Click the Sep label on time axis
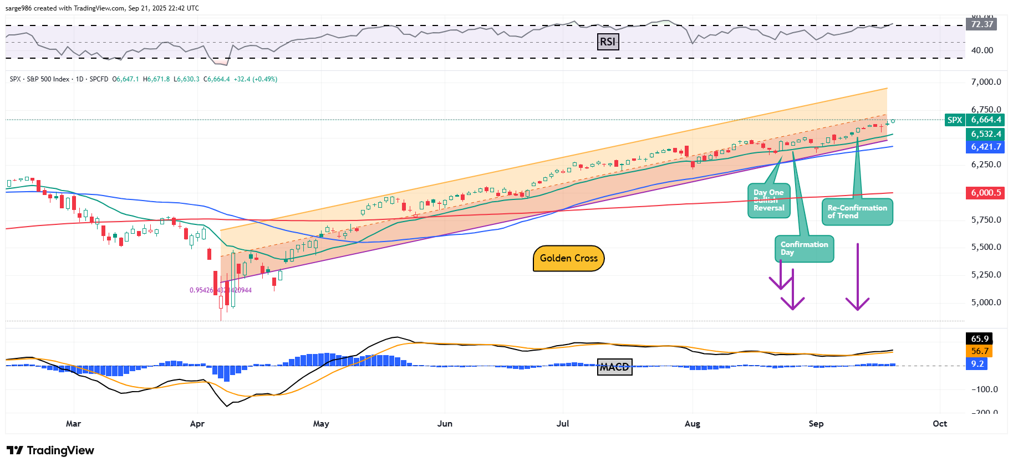Viewport: 1013px width, 467px height. 816,424
